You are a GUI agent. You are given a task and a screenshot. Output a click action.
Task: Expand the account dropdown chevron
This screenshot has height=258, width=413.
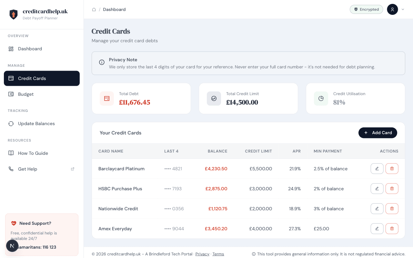pyautogui.click(x=403, y=9)
